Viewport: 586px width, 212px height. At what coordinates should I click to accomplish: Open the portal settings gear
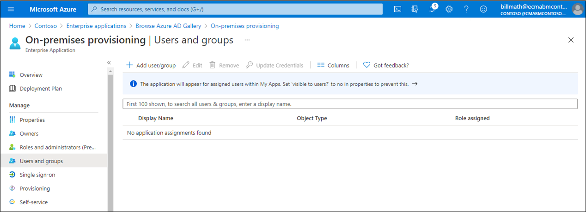click(x=449, y=9)
